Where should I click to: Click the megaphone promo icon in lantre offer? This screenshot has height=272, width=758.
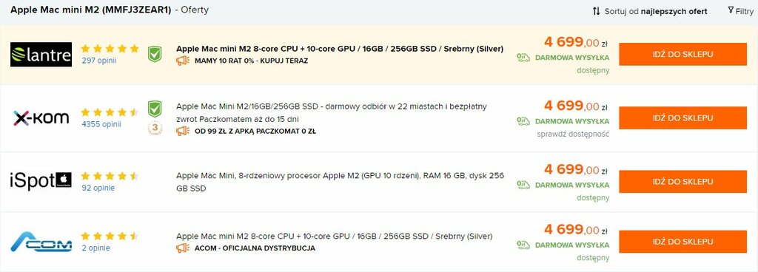point(183,61)
